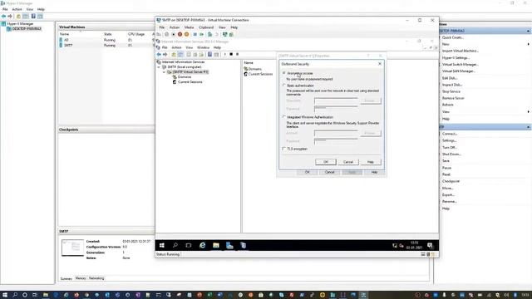Image resolution: width=532 pixels, height=299 pixels.
Task: Click the IIS Manager toolbar Help icon
Action: pyautogui.click(x=209, y=55)
